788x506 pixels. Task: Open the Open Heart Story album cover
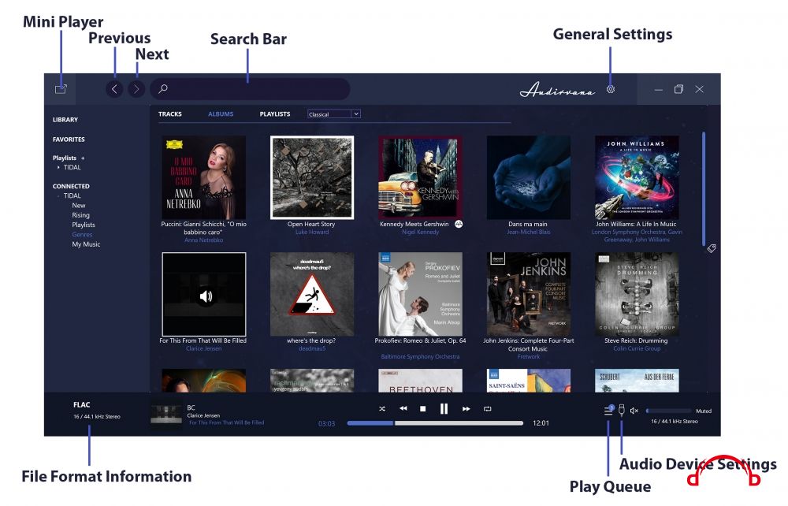[312, 177]
